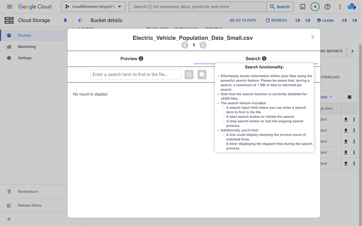Screen dimensions: 362x226
Task: Click the search term input field
Action: tap(135, 74)
